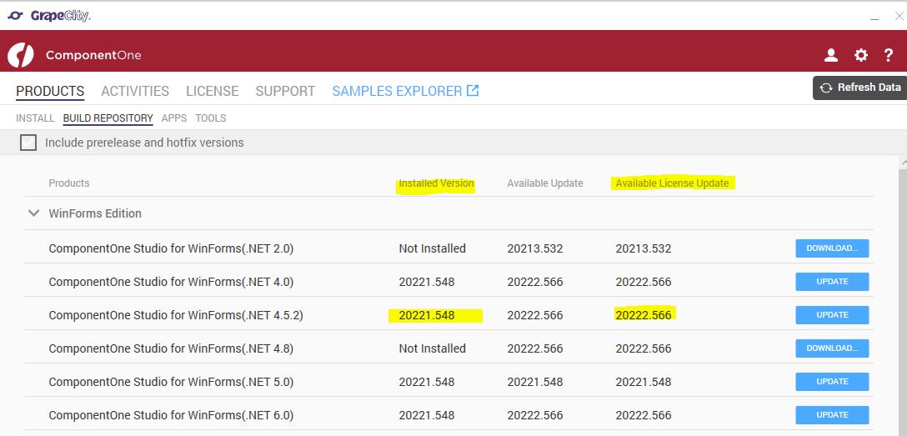Switch to the LICENSE tab
Image resolution: width=907 pixels, height=436 pixels.
tap(213, 92)
